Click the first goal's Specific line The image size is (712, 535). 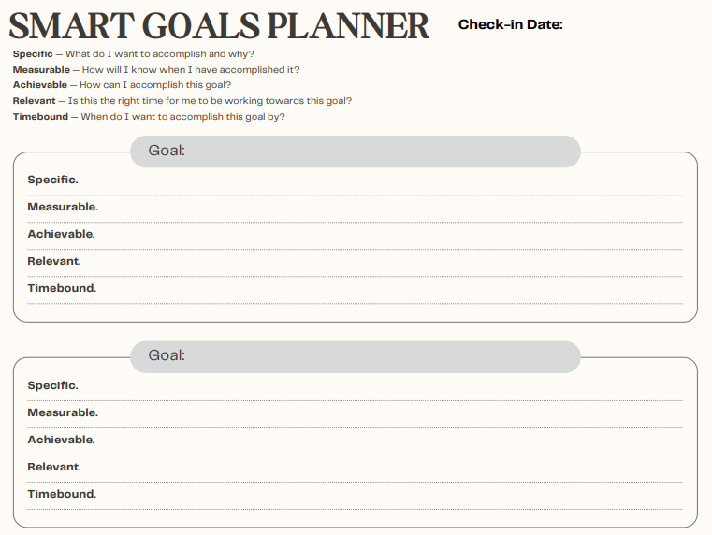(x=356, y=182)
